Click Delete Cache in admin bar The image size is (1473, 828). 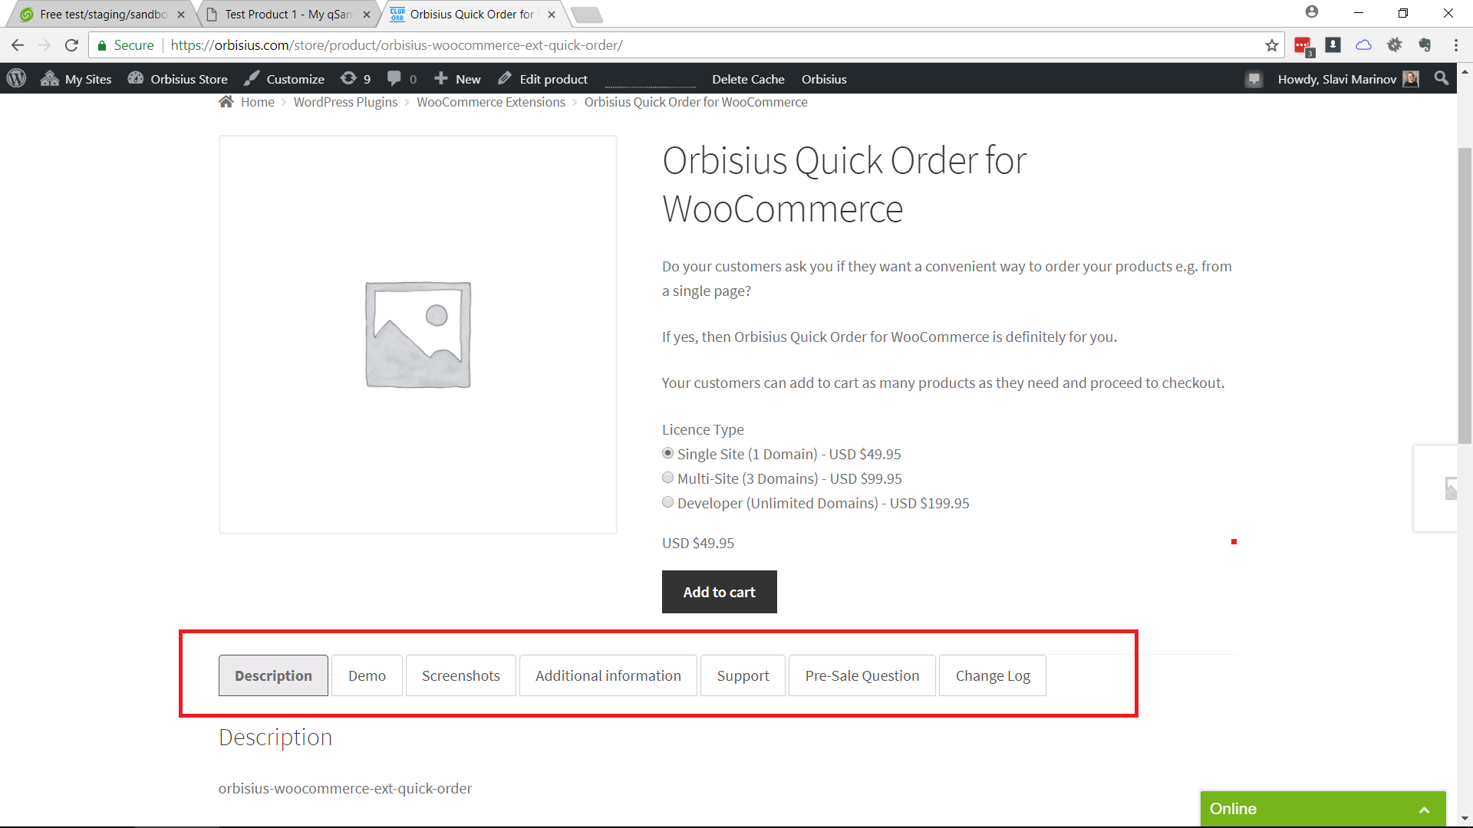748,79
